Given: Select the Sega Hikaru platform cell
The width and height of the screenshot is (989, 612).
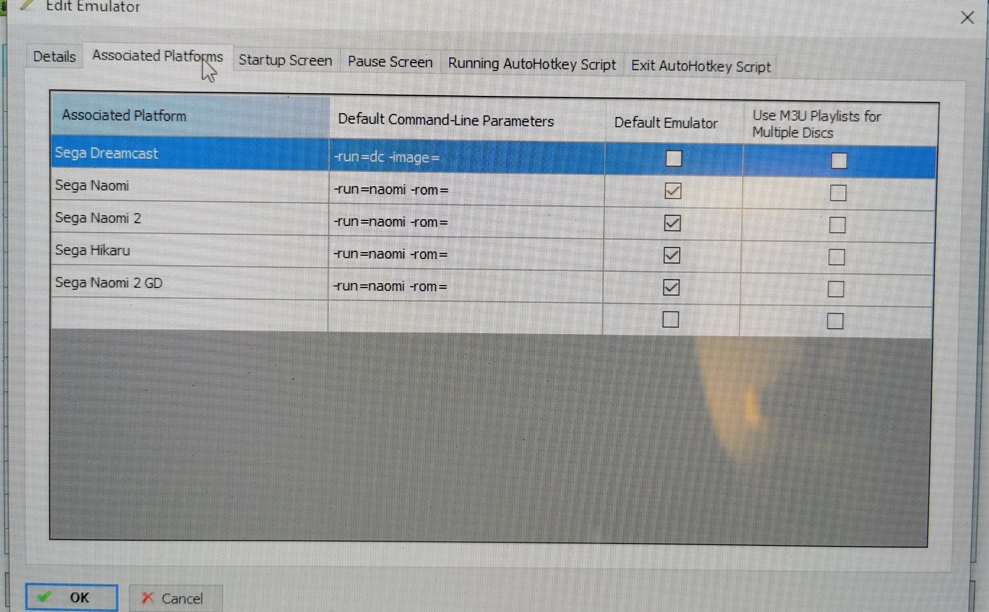Looking at the screenshot, I should tap(190, 251).
